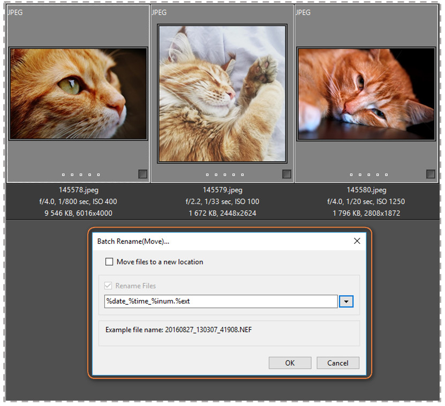The width and height of the screenshot is (445, 406).
Task: Tick the mark checkbox on 145578.jpeg
Action: pos(142,174)
